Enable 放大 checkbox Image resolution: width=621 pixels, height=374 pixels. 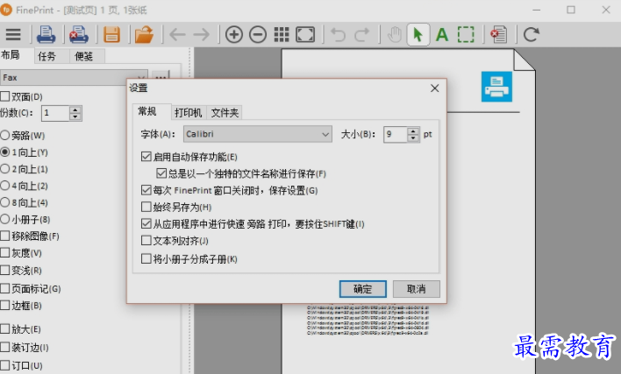(5, 329)
